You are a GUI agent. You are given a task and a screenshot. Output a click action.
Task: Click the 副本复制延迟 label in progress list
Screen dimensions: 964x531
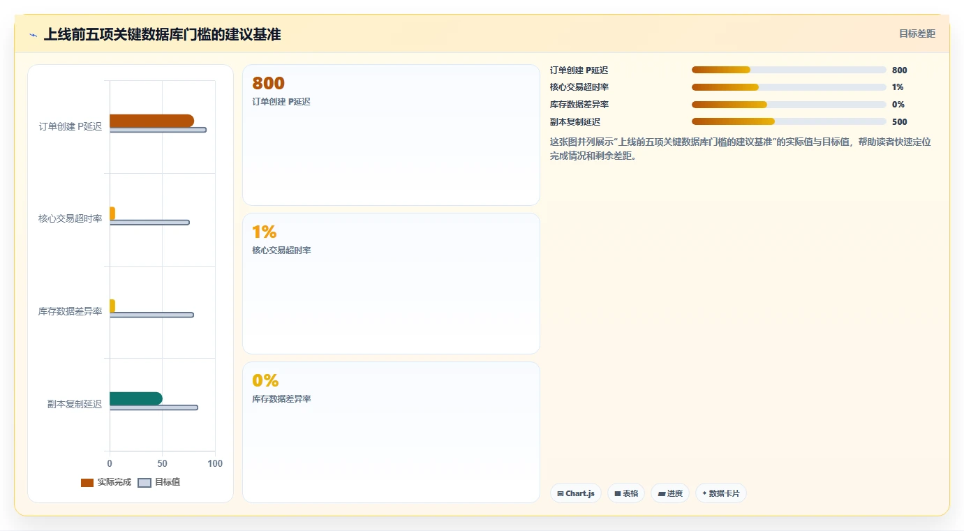pyautogui.click(x=575, y=121)
